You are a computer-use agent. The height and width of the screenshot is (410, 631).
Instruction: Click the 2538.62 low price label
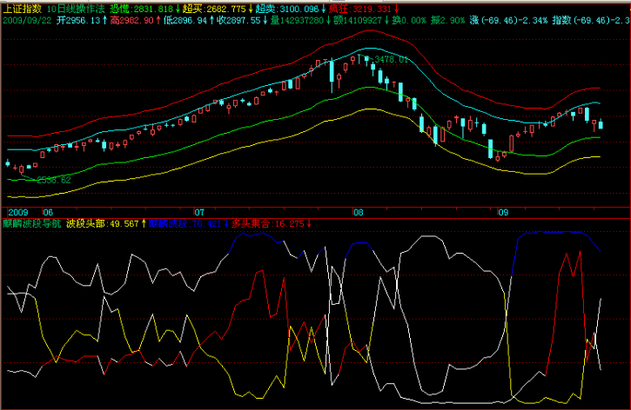pyautogui.click(x=54, y=180)
